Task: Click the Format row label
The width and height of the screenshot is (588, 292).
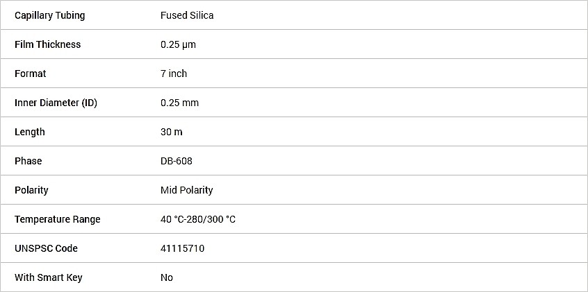Action: point(31,74)
